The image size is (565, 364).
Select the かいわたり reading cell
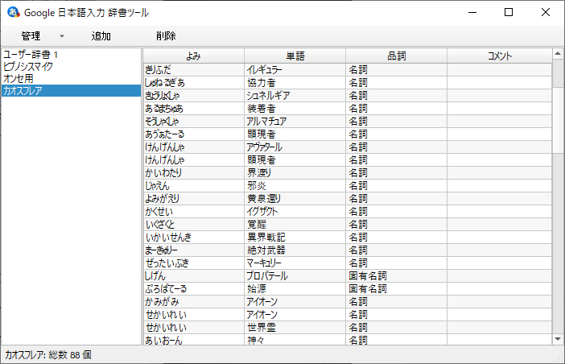click(x=193, y=173)
